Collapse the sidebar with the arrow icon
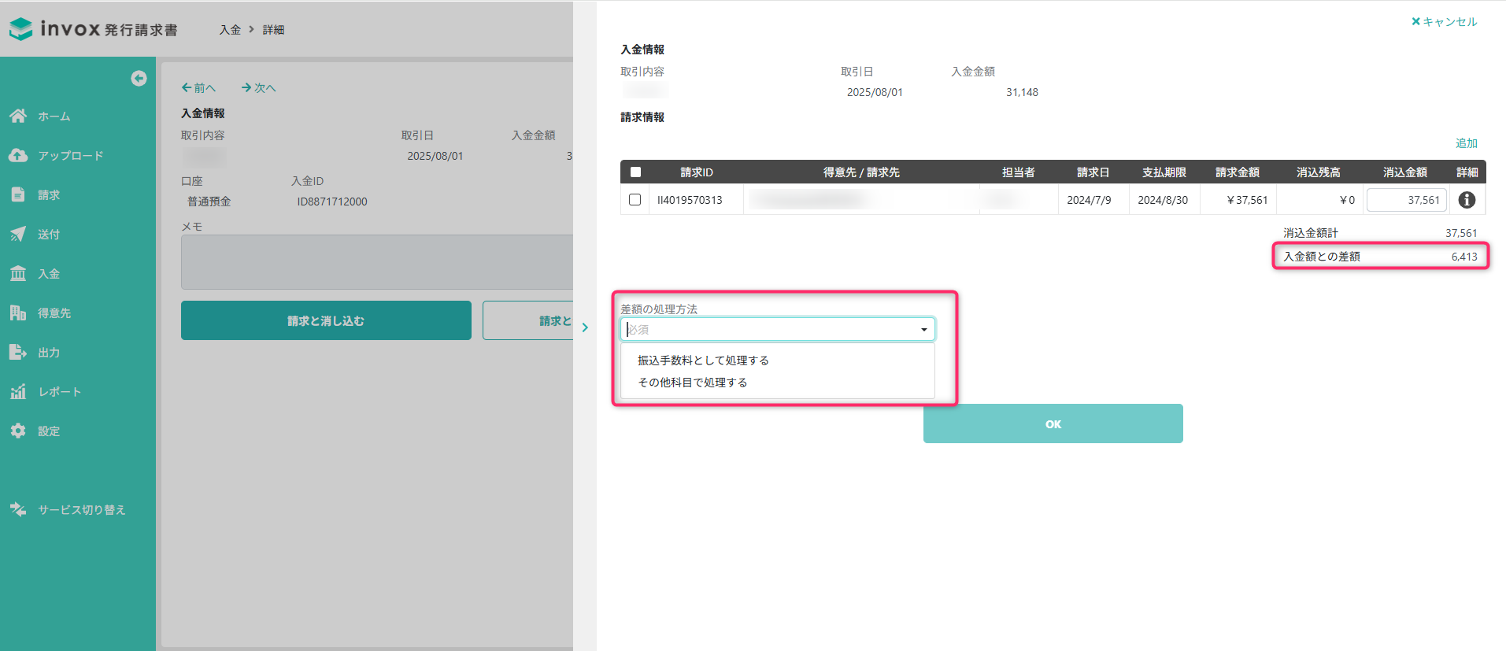Screen dimensions: 1506x651 139,78
